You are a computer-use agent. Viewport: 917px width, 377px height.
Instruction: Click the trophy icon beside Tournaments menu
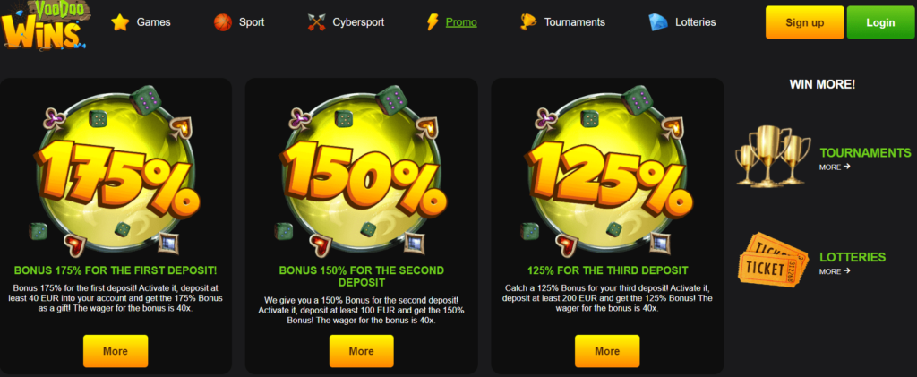[x=528, y=22]
